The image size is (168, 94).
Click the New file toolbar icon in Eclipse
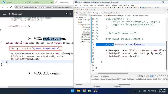coord(75,8)
